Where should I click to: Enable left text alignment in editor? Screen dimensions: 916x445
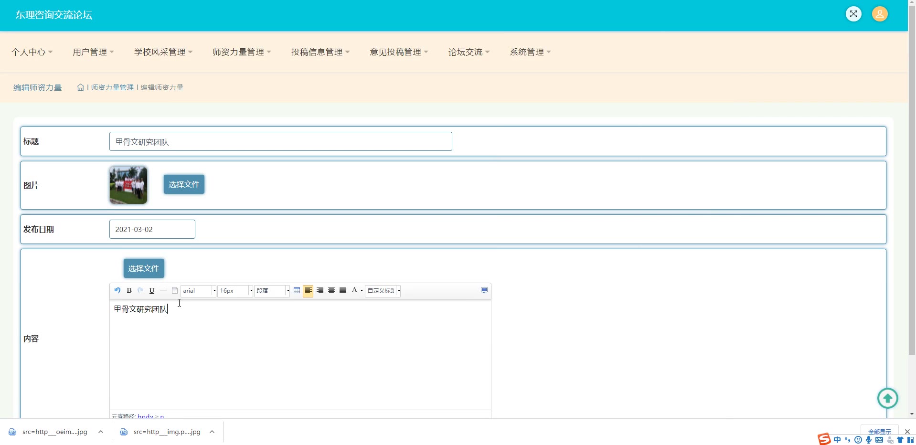(308, 290)
